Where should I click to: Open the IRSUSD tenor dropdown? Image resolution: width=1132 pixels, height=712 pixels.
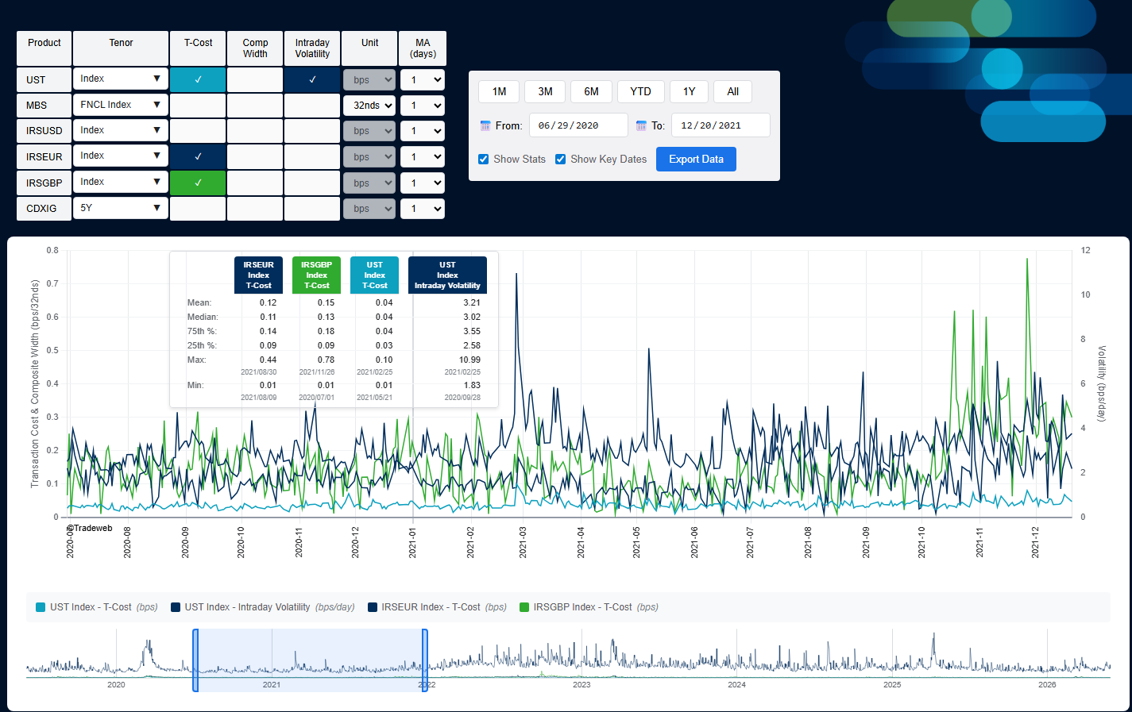121,130
